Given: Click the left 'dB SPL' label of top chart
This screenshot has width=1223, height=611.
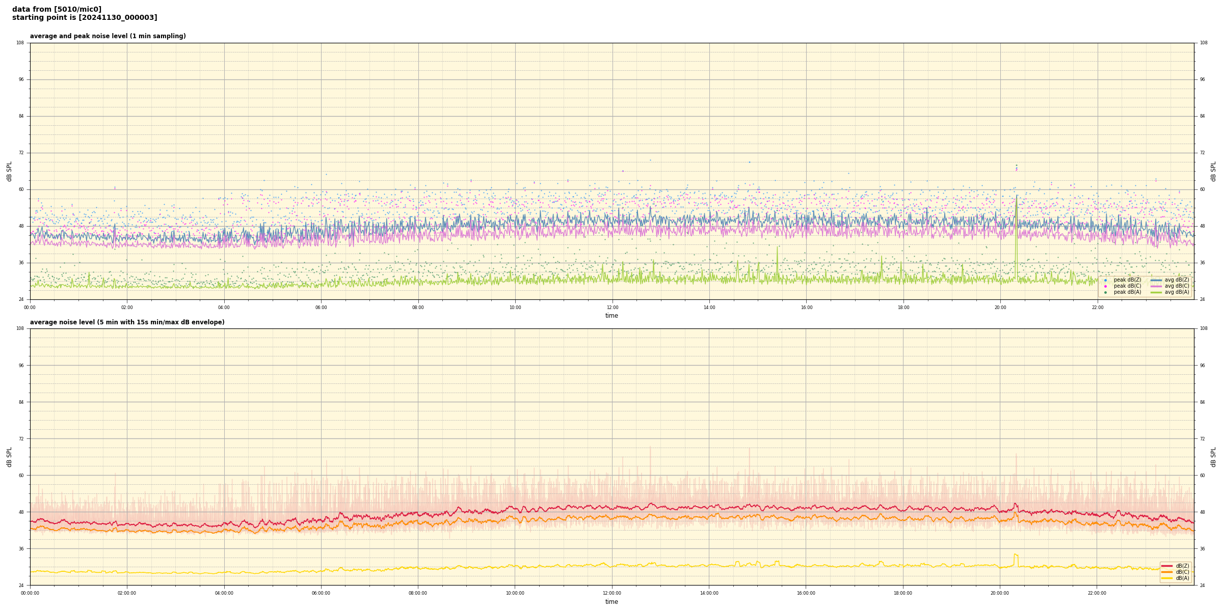Looking at the screenshot, I should point(9,171).
